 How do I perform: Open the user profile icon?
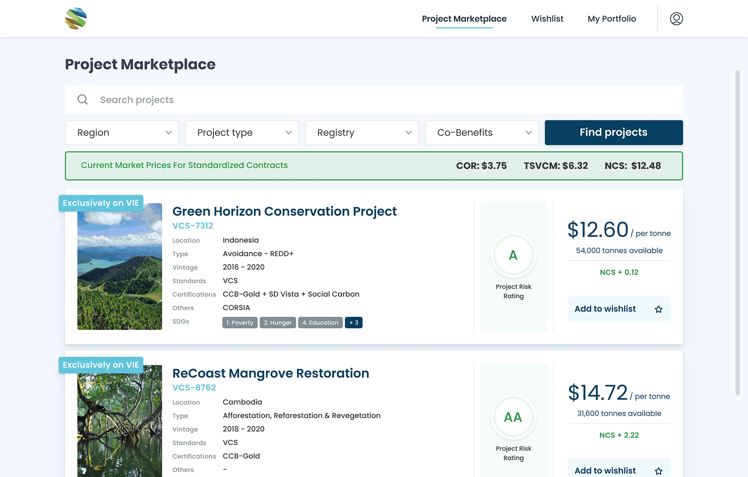point(676,19)
